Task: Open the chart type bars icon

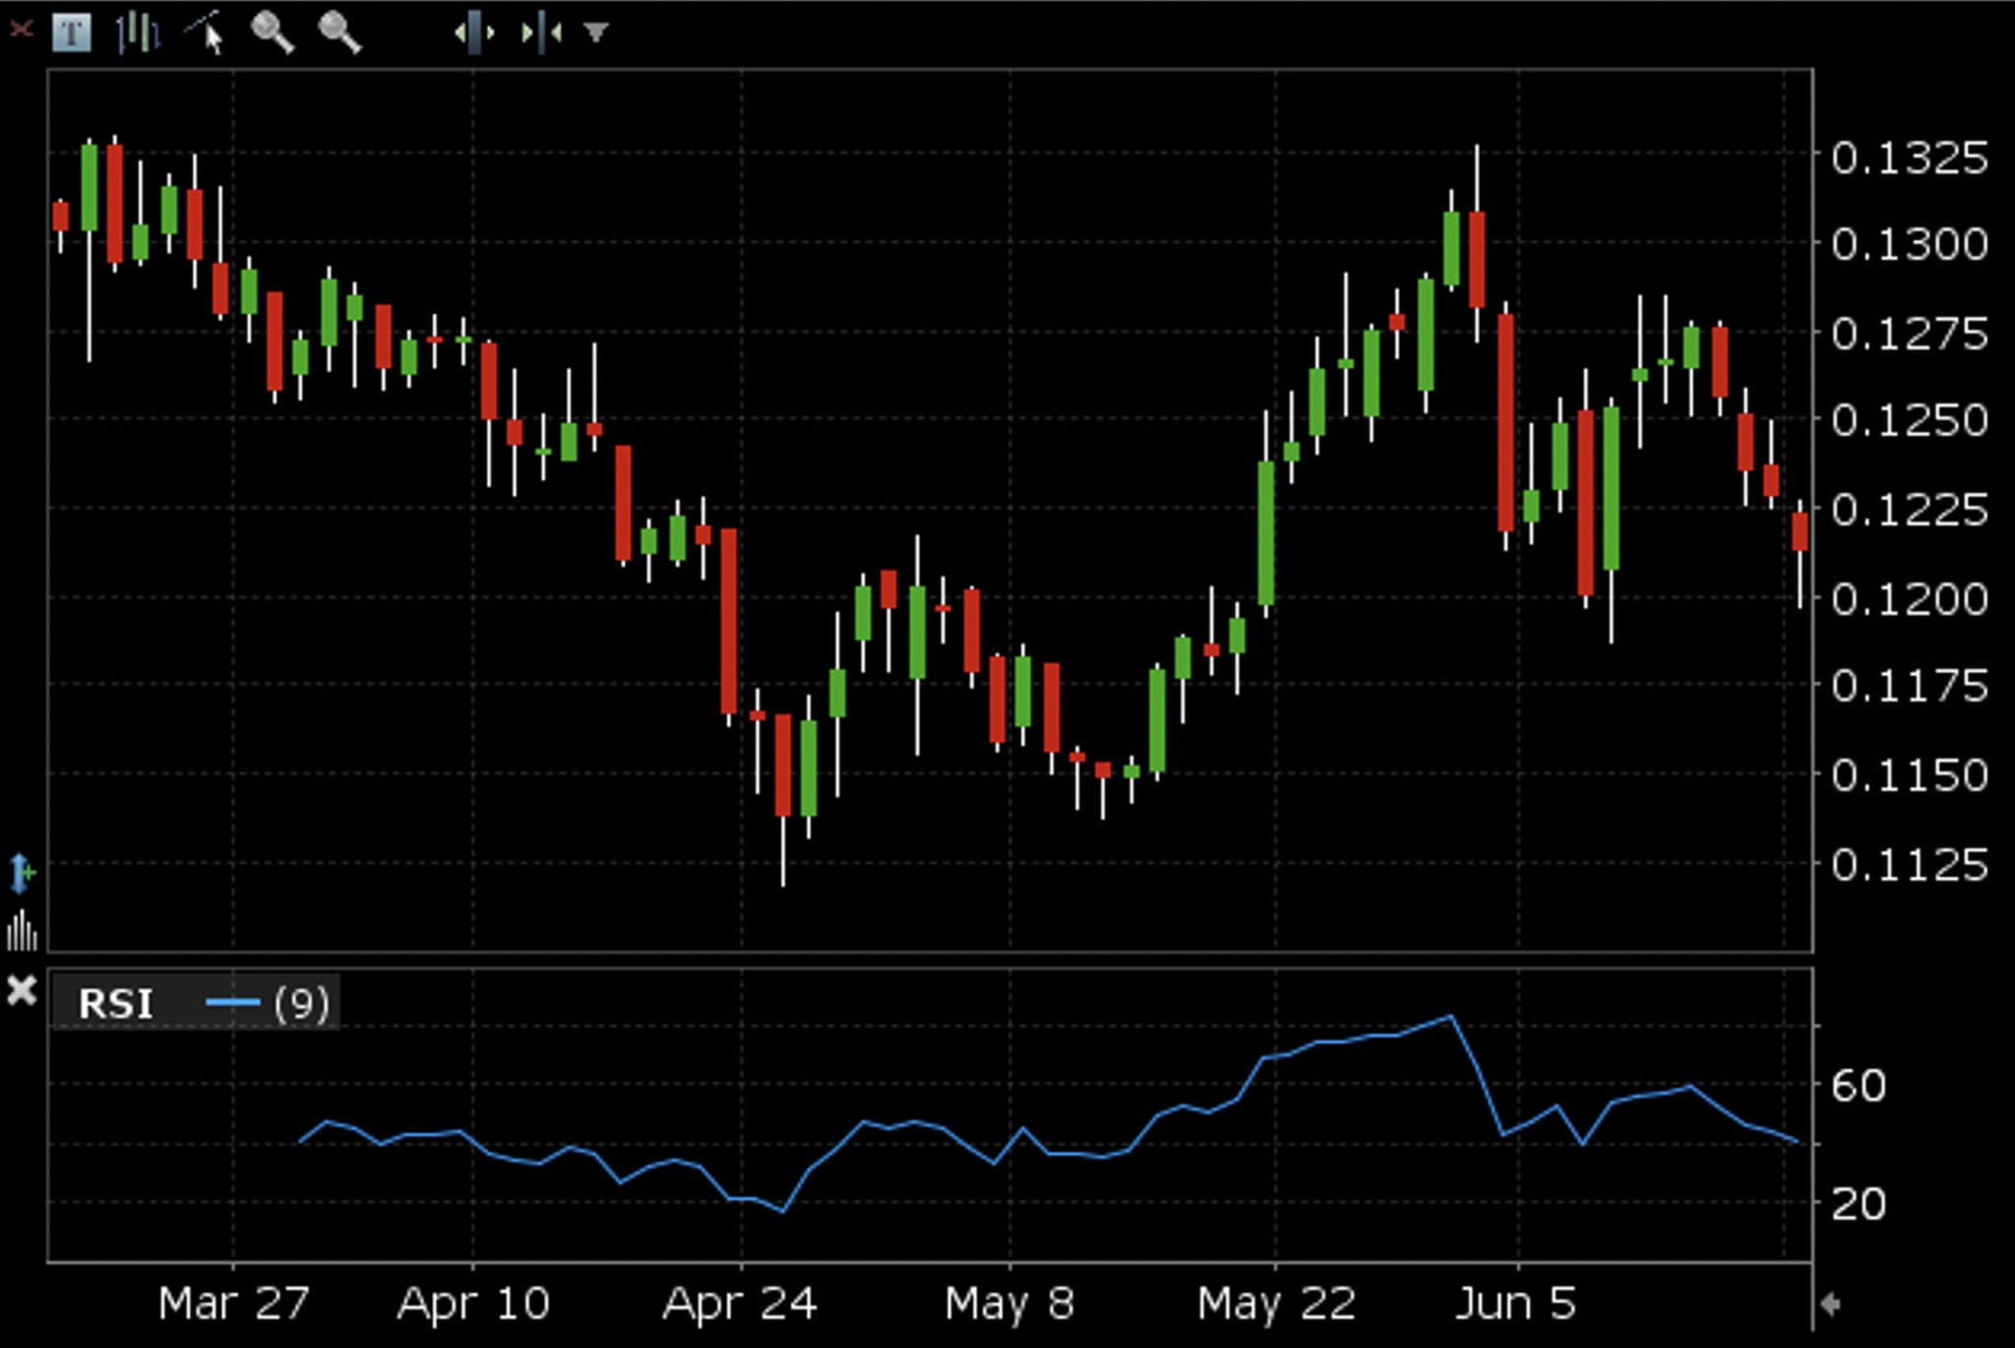Action: pos(138,32)
